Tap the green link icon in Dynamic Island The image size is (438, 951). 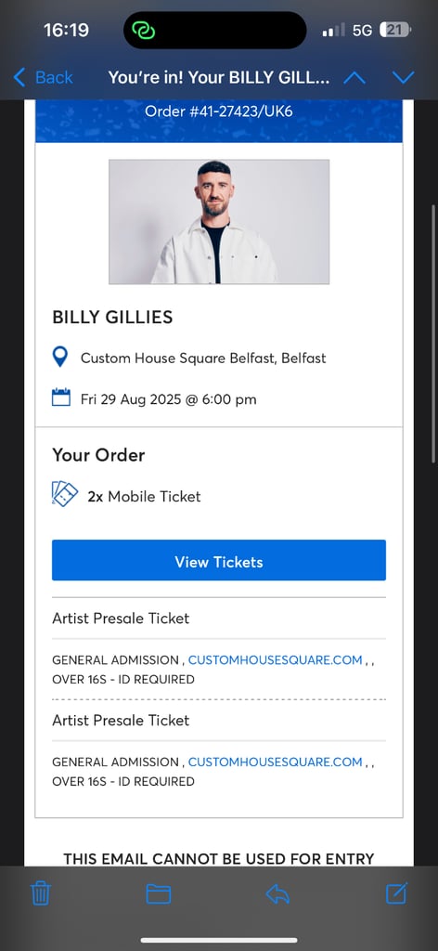pos(143,30)
